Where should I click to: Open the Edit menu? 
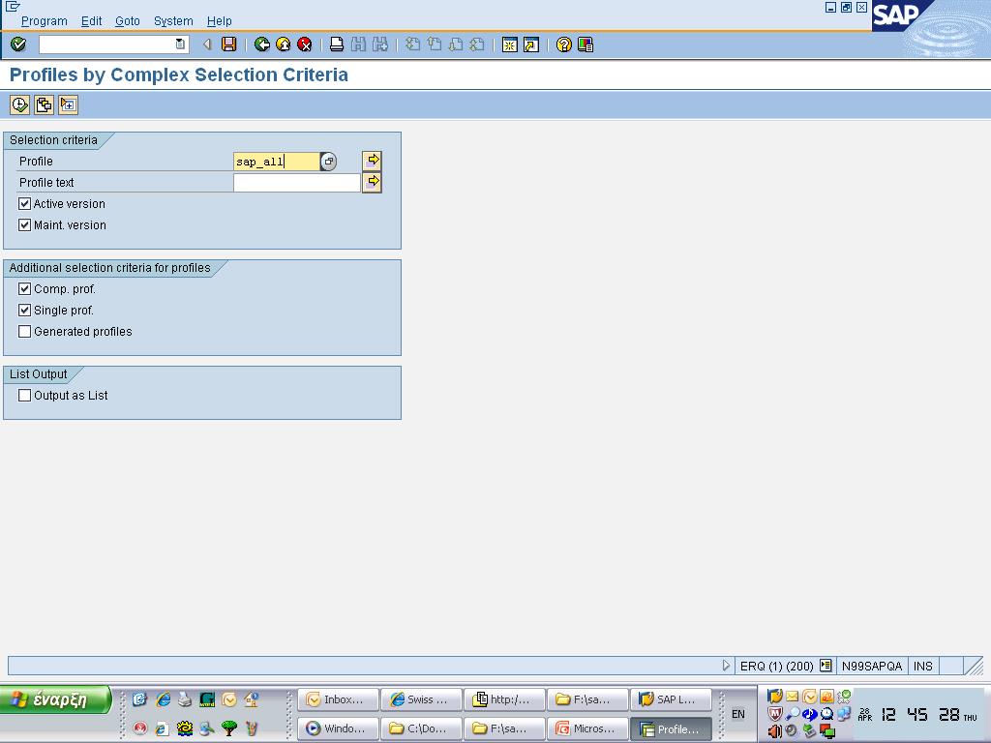tap(92, 21)
